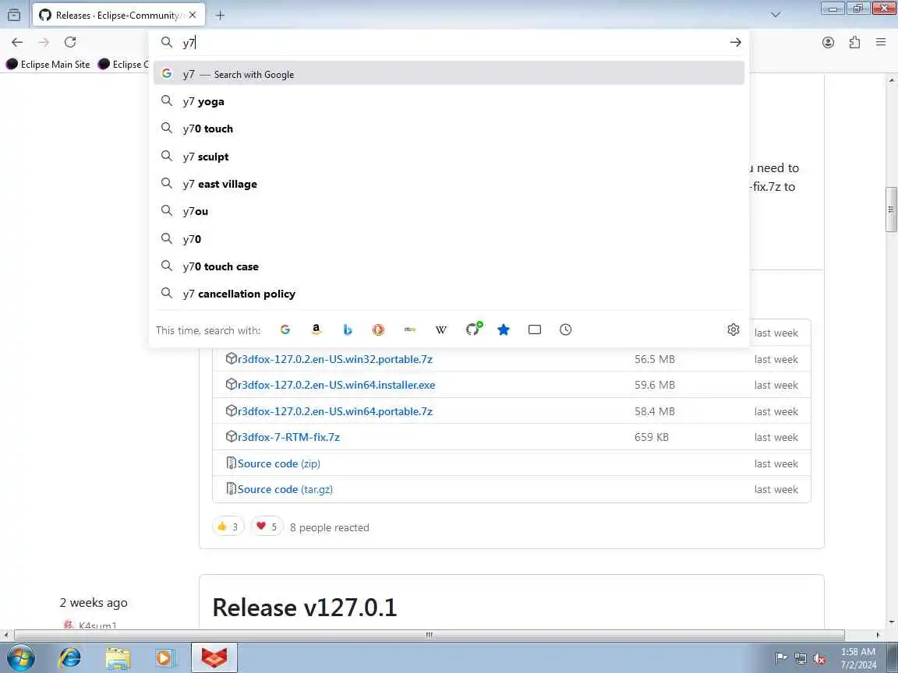This screenshot has width=898, height=673.
Task: Download Source code (zip)
Action: tap(278, 463)
